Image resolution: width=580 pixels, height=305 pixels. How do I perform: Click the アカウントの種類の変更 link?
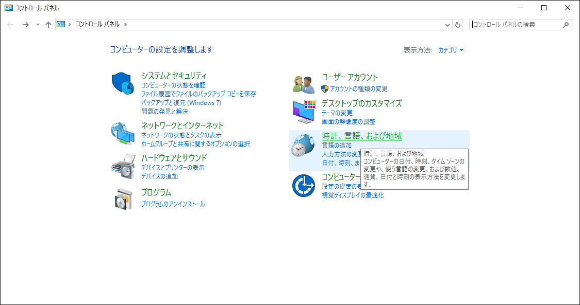358,89
